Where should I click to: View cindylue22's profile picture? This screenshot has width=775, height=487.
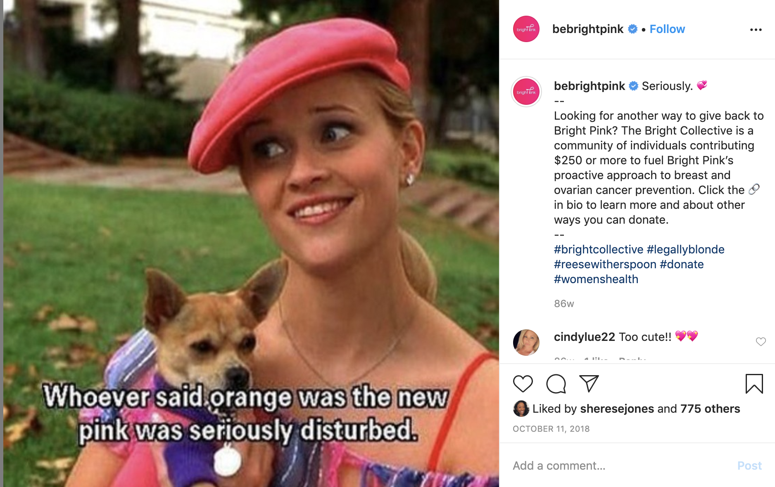526,342
